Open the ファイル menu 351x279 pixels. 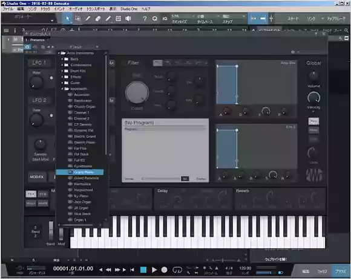pyautogui.click(x=8, y=9)
